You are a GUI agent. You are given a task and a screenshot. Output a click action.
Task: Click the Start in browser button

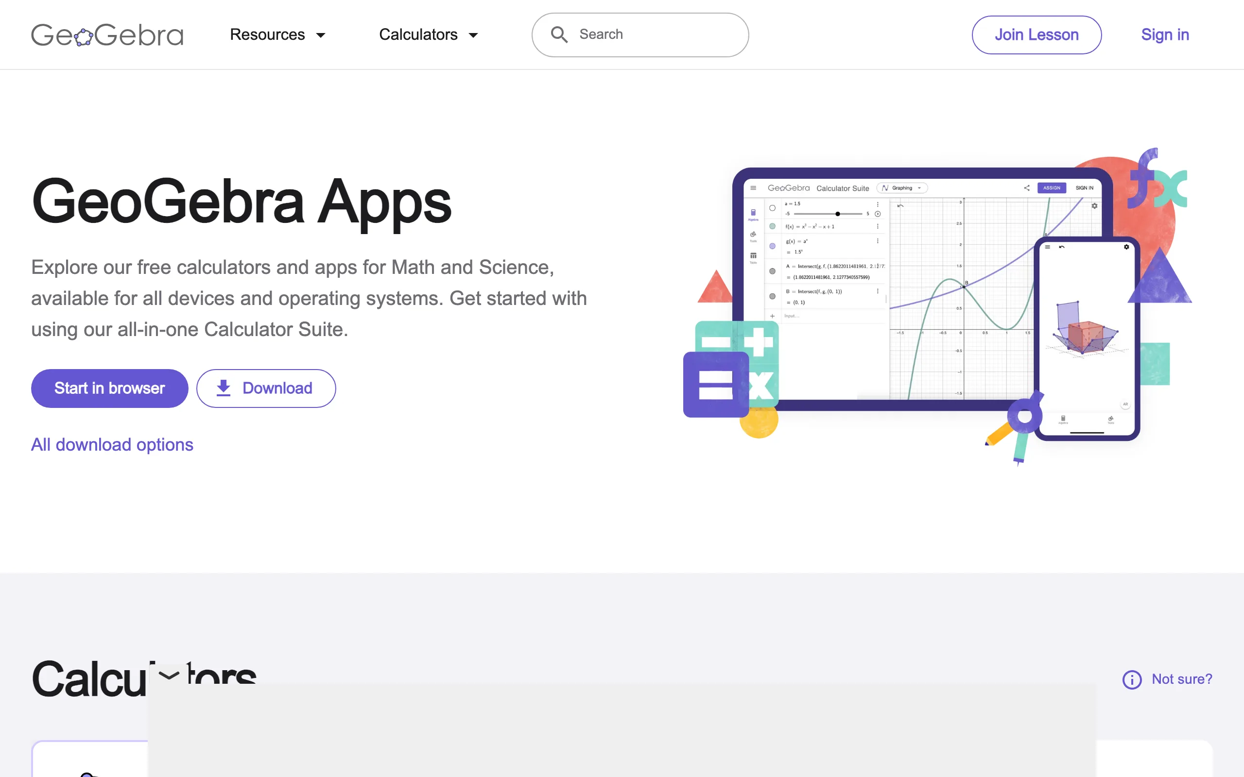[109, 388]
